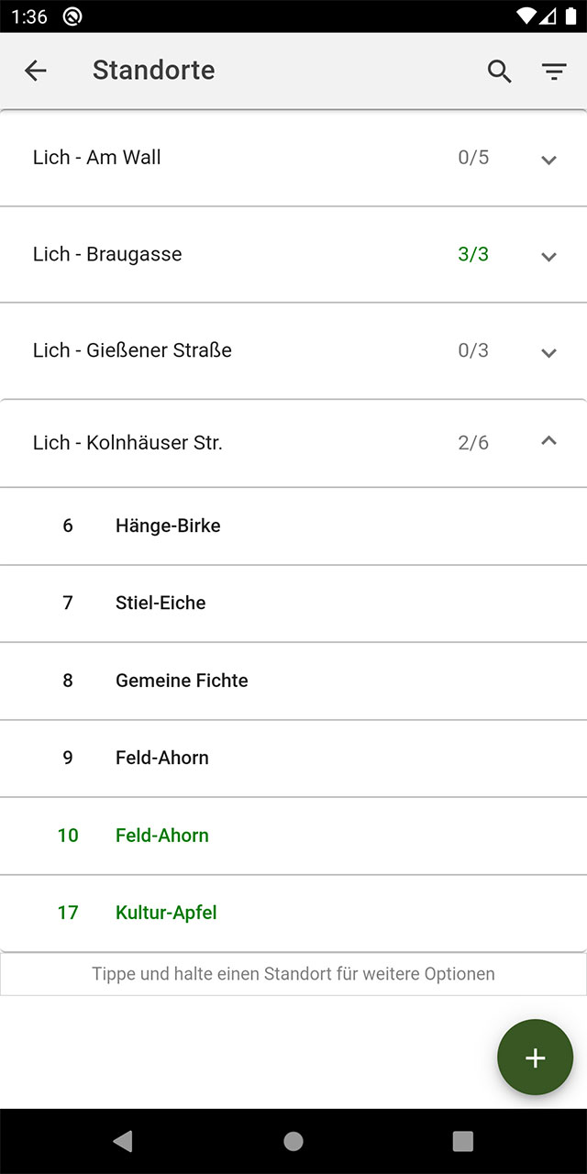Tap Android recent apps square
587x1174 pixels.
(463, 1141)
